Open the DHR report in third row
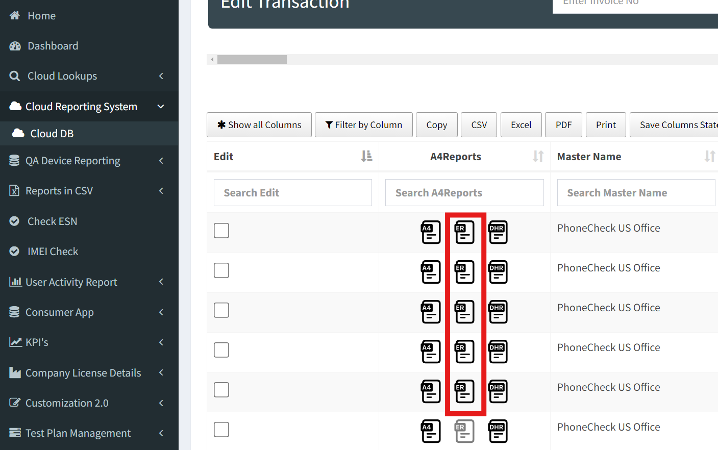The image size is (718, 450). click(498, 312)
